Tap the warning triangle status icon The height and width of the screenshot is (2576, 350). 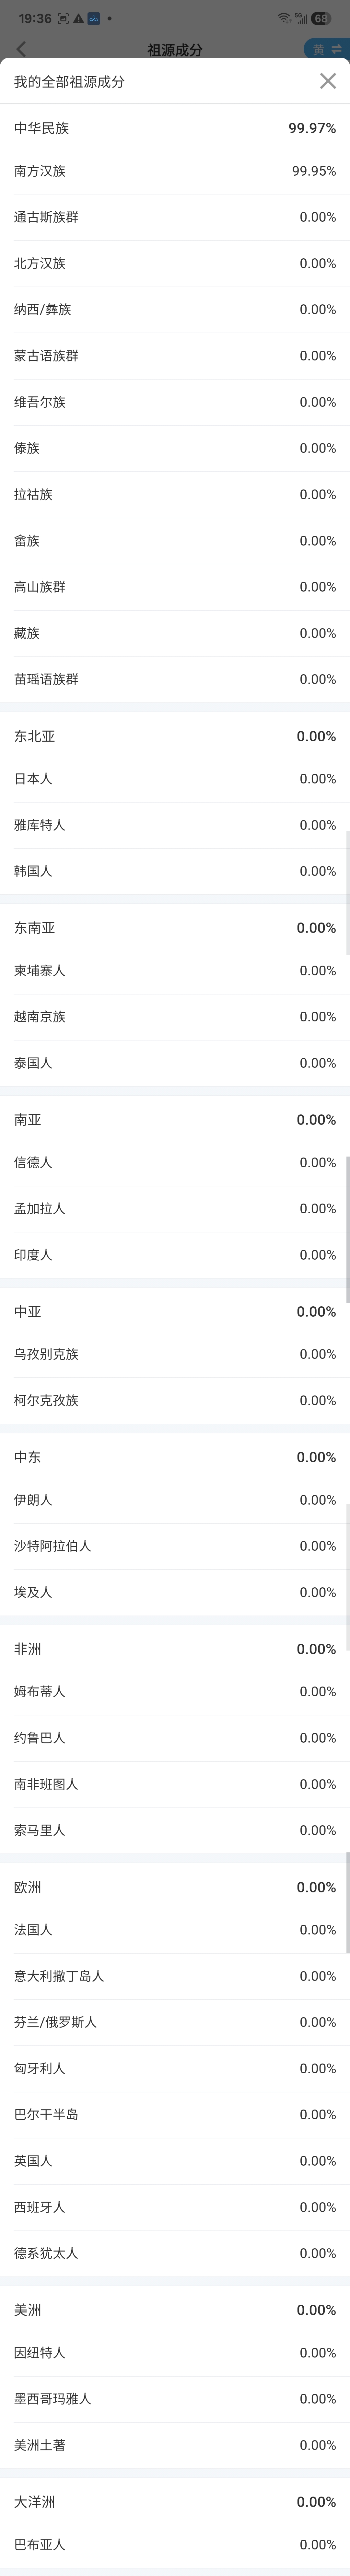pyautogui.click(x=78, y=18)
